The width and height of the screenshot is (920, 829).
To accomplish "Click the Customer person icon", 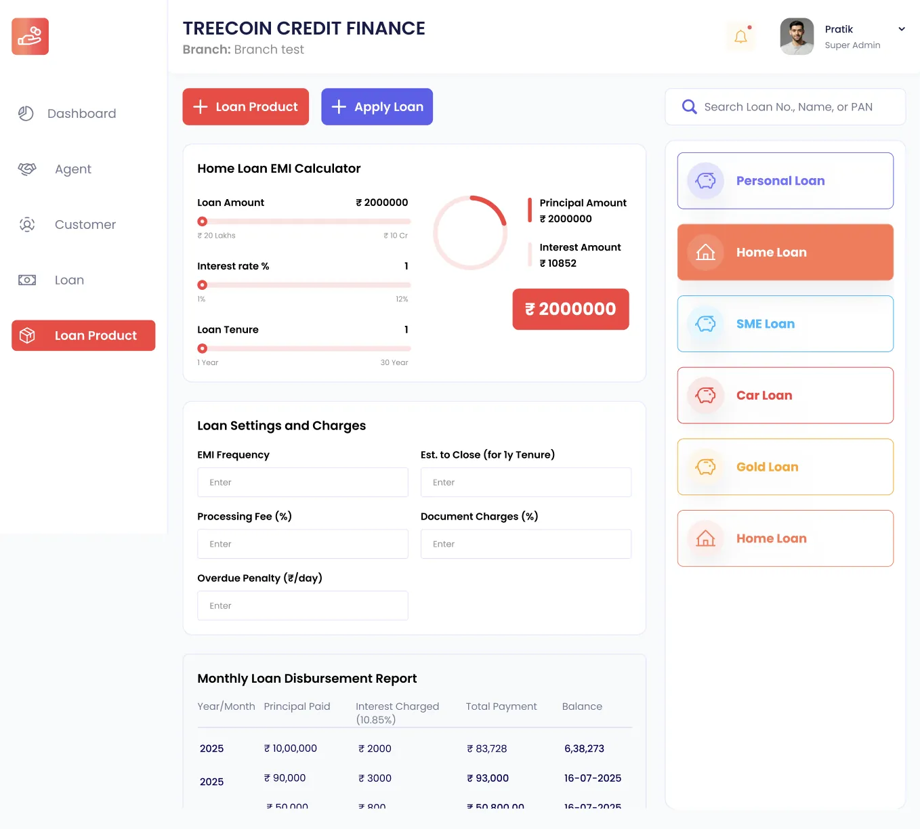I will [x=27, y=225].
